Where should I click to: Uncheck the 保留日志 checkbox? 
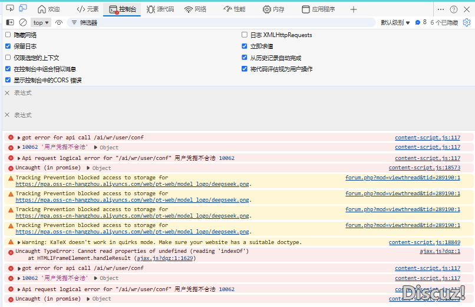tap(8, 46)
